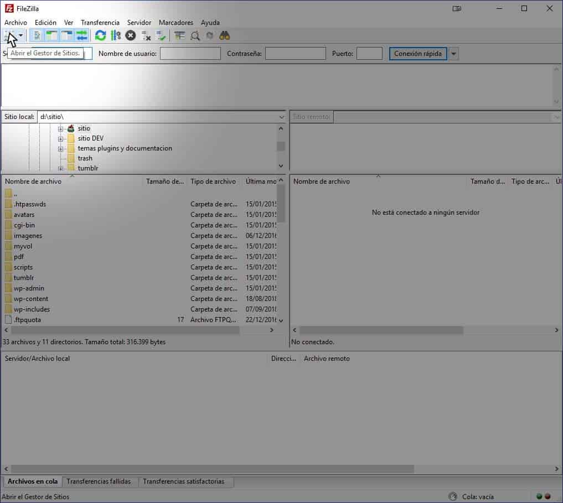This screenshot has height=503, width=563.
Task: Click the Conexión rápida button
Action: 418,54
